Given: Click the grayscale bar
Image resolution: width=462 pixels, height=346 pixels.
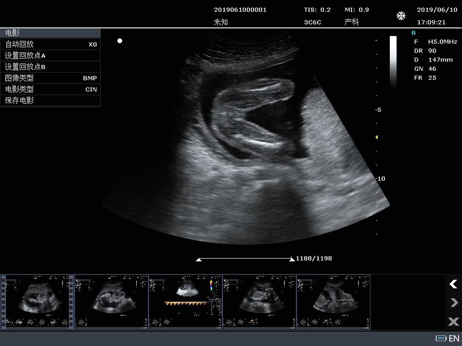Looking at the screenshot, I should (393, 62).
